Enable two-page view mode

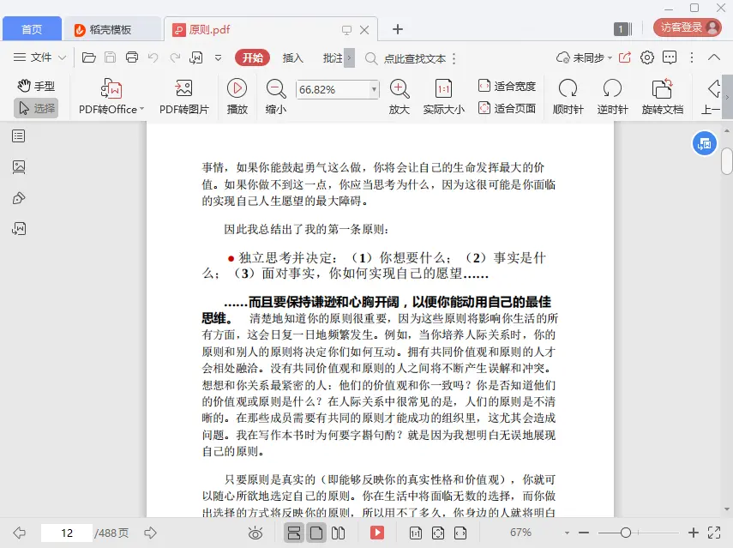point(338,533)
